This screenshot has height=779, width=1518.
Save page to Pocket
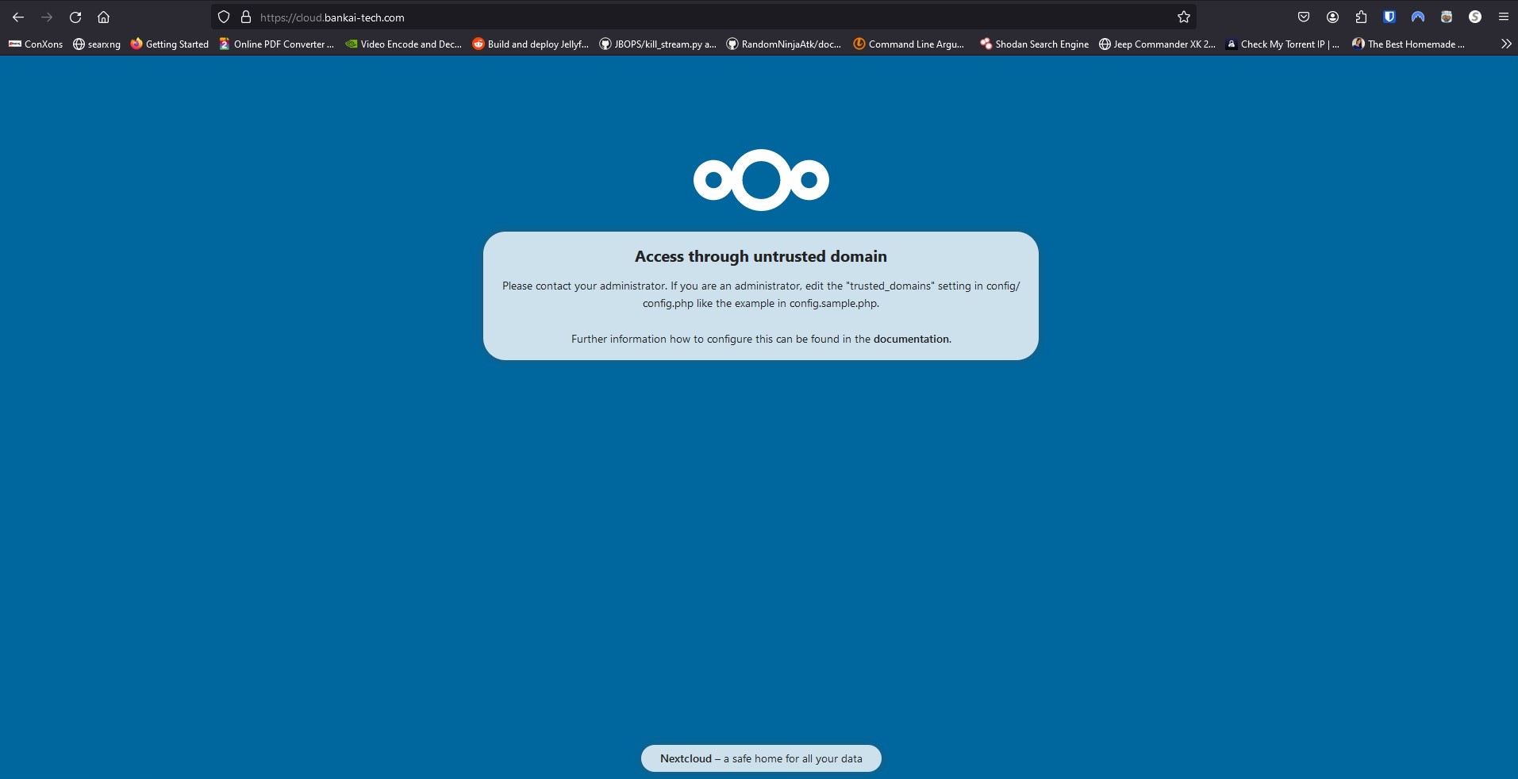[1304, 17]
